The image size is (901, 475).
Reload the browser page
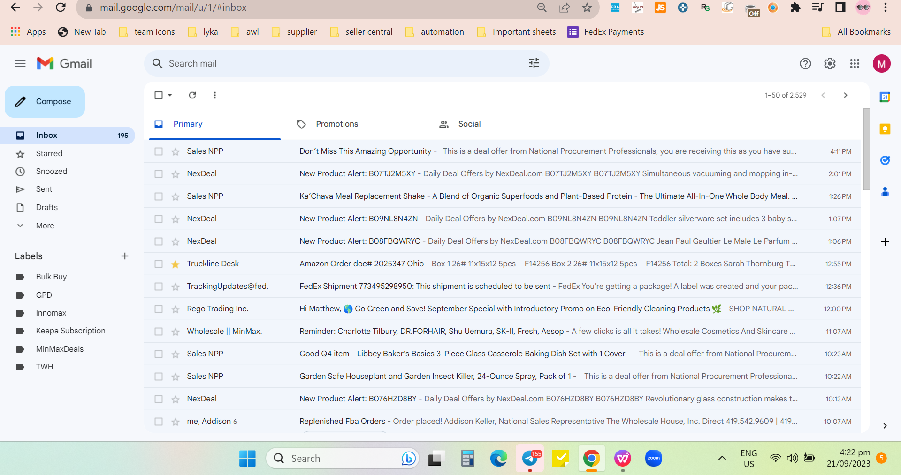click(61, 8)
